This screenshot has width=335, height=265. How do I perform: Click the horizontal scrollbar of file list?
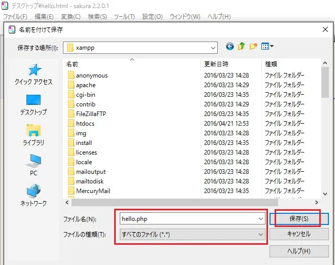click(x=193, y=203)
